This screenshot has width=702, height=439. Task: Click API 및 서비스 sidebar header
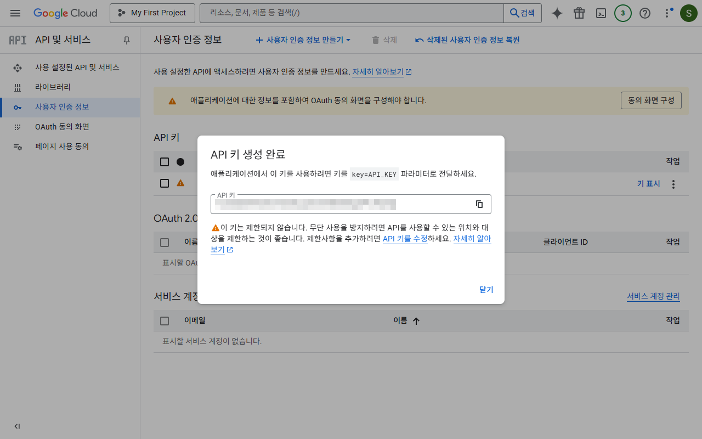[63, 40]
